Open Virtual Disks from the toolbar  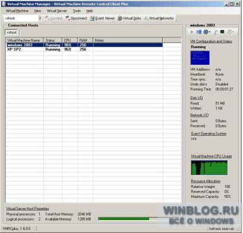point(130,18)
